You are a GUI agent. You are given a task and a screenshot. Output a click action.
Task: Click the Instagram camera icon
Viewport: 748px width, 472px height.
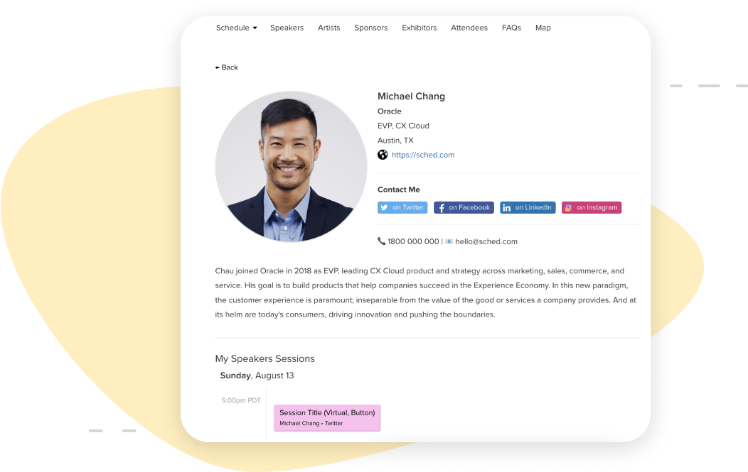pyautogui.click(x=568, y=208)
